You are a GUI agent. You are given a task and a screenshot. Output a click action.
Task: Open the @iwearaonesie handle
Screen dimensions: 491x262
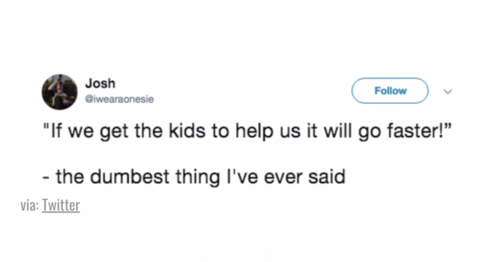[x=119, y=99]
